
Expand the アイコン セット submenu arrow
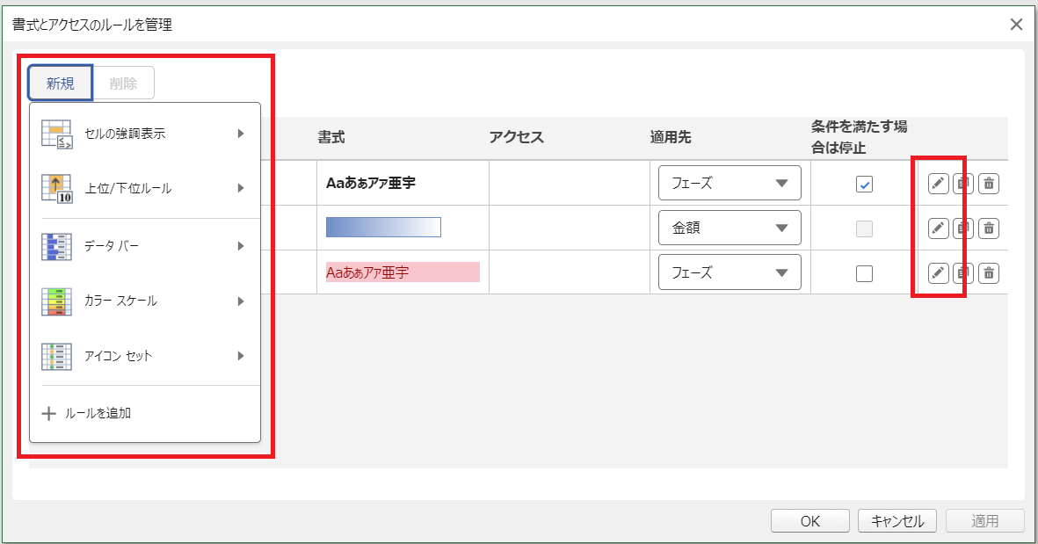click(x=241, y=356)
